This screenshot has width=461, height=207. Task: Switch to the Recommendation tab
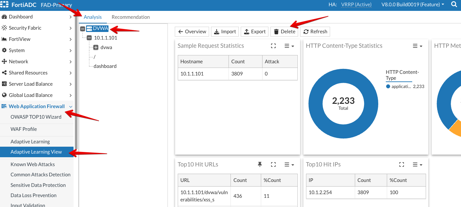tap(131, 17)
